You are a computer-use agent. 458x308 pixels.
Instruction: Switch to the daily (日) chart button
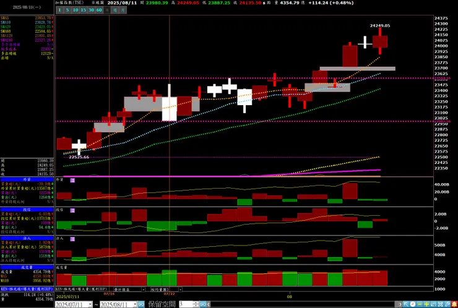107,10
